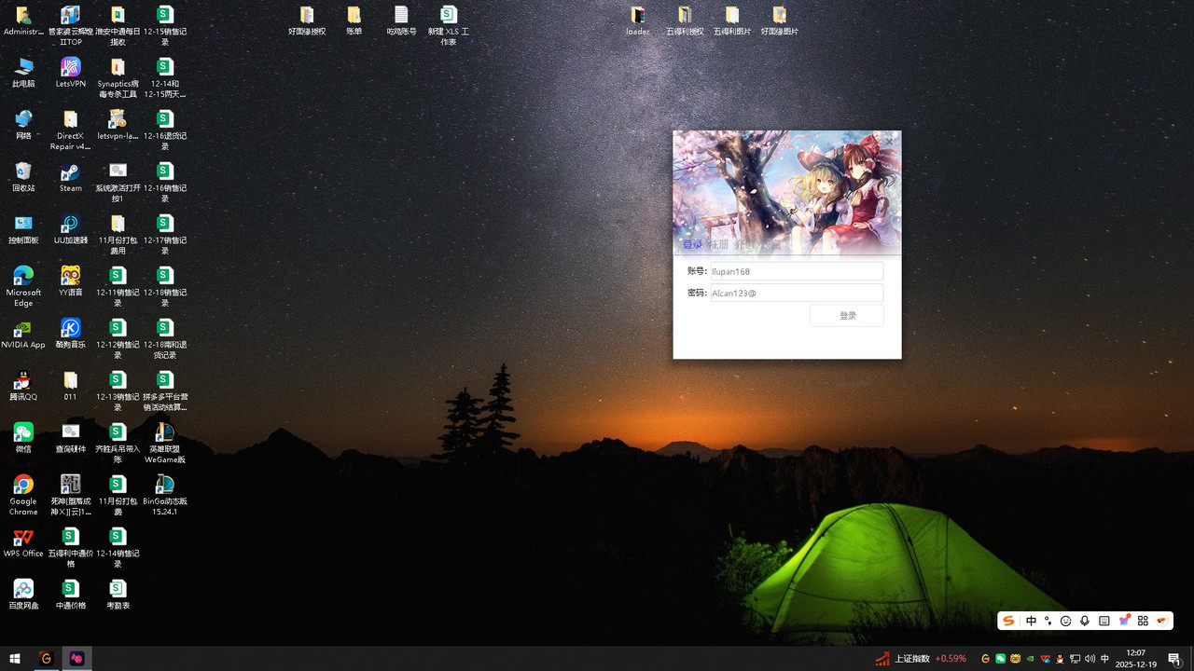The width and height of the screenshot is (1194, 671).
Task: Open the notification center icon
Action: (x=1175, y=659)
